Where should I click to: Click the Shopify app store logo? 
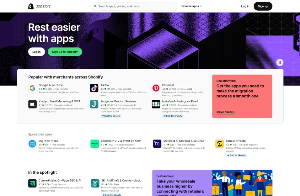[39, 6]
